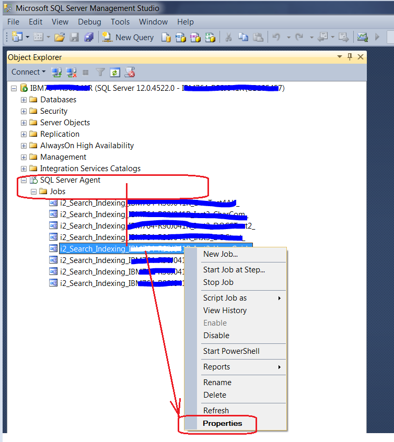Choose Stop Job in context menu

[218, 282]
